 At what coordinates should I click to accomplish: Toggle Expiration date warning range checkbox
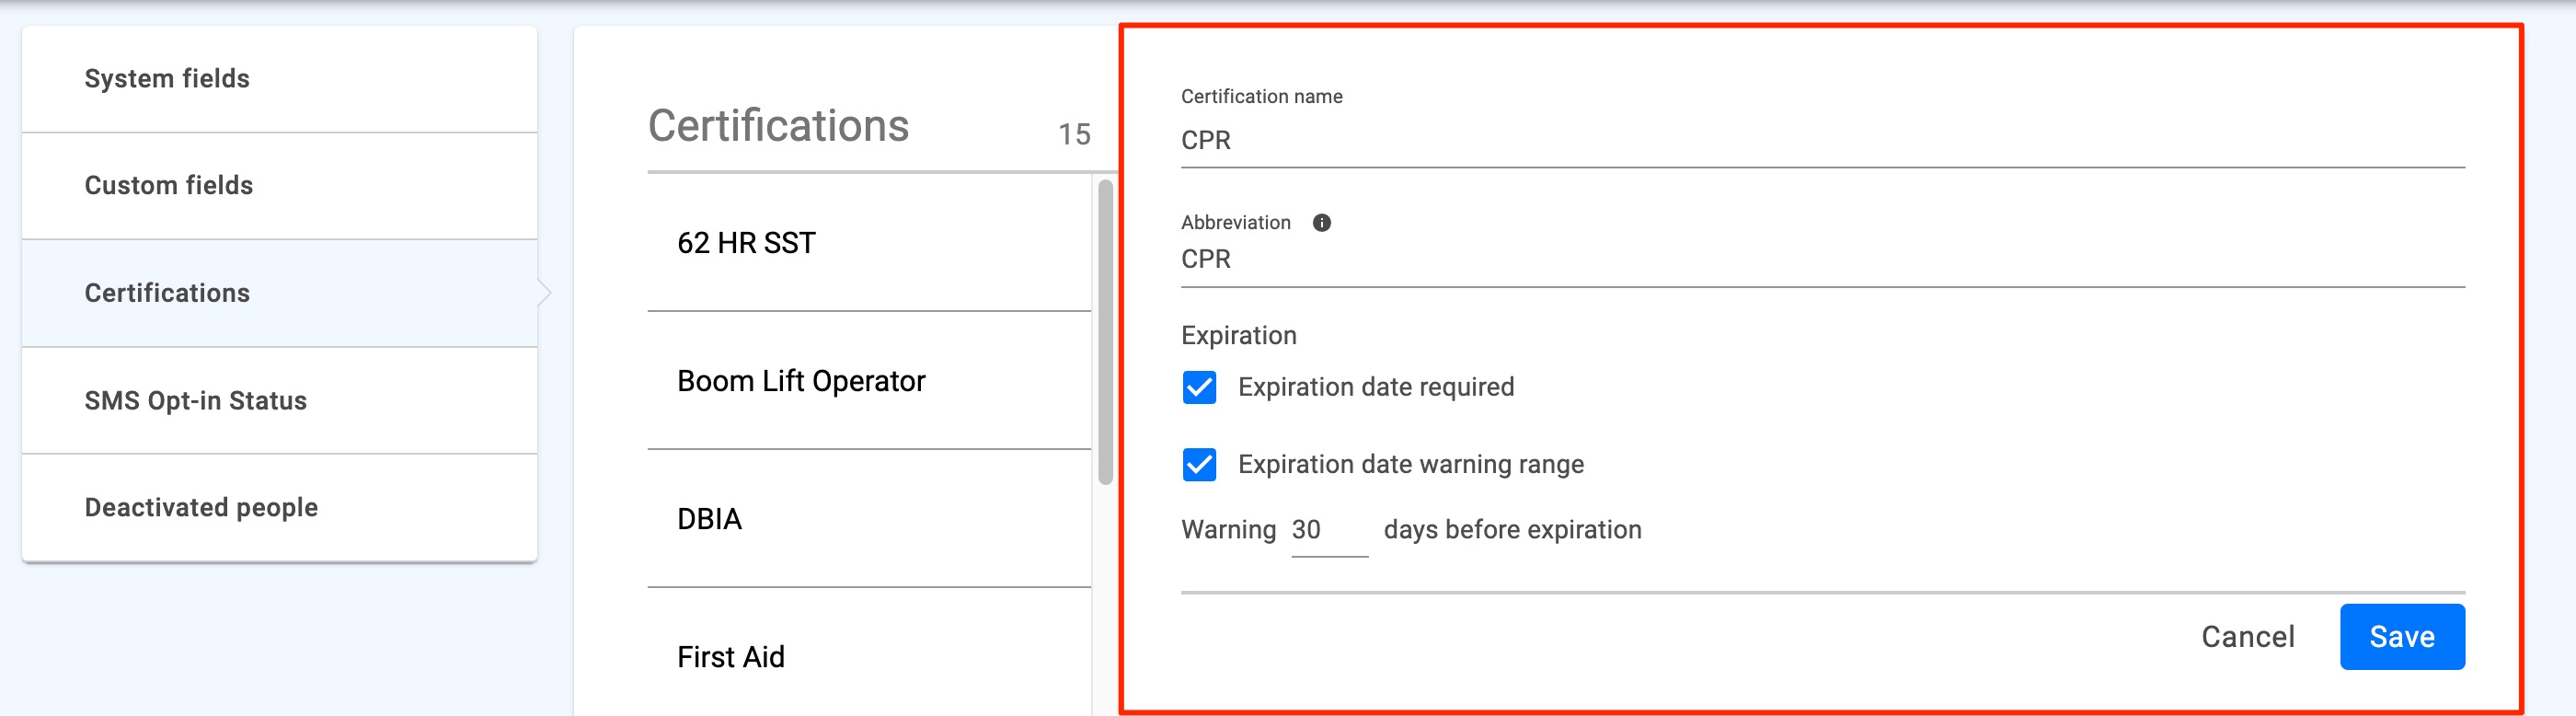tap(1199, 464)
